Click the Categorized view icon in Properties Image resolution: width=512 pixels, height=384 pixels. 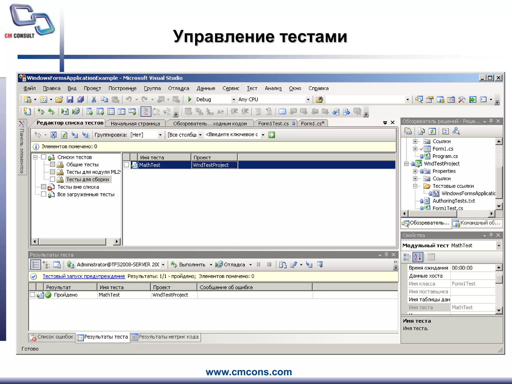pyautogui.click(x=407, y=257)
